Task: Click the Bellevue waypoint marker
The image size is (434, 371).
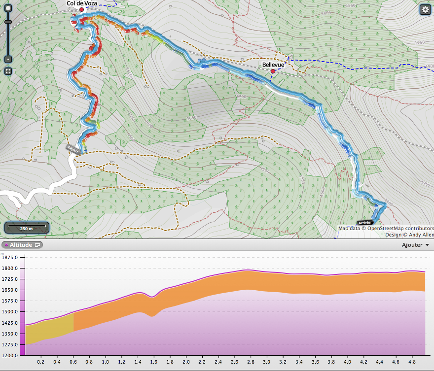Action: (x=273, y=71)
